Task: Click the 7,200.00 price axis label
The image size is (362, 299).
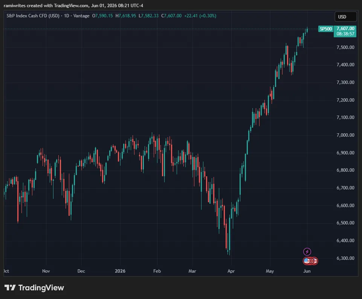Action: 345,100
